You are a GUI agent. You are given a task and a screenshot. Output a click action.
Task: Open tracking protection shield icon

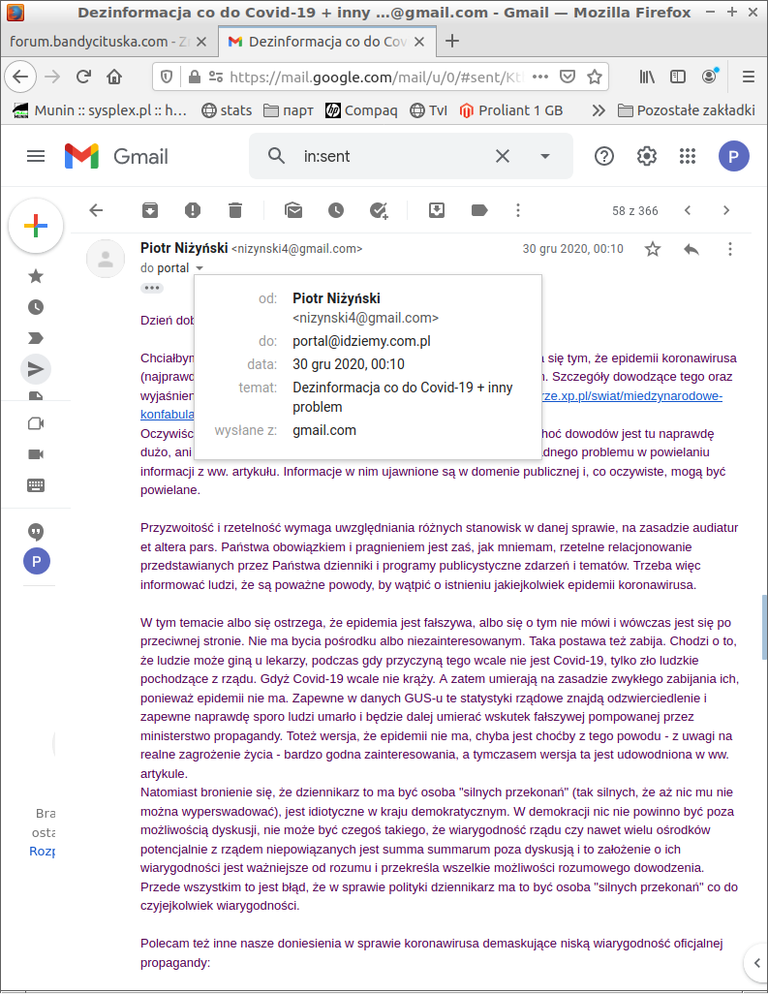pos(167,77)
